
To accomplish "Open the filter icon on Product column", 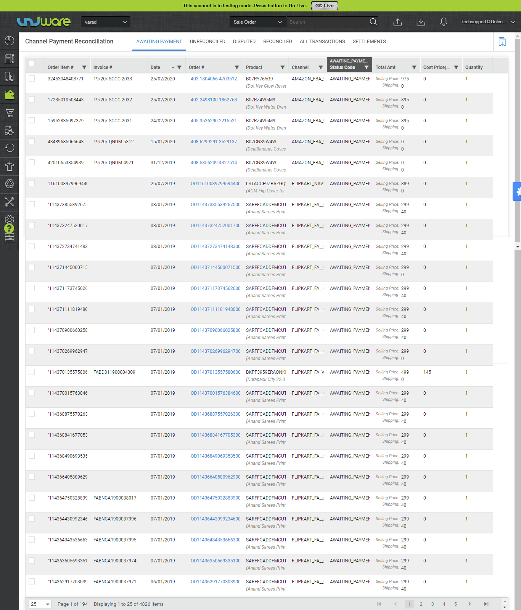I will (x=283, y=67).
